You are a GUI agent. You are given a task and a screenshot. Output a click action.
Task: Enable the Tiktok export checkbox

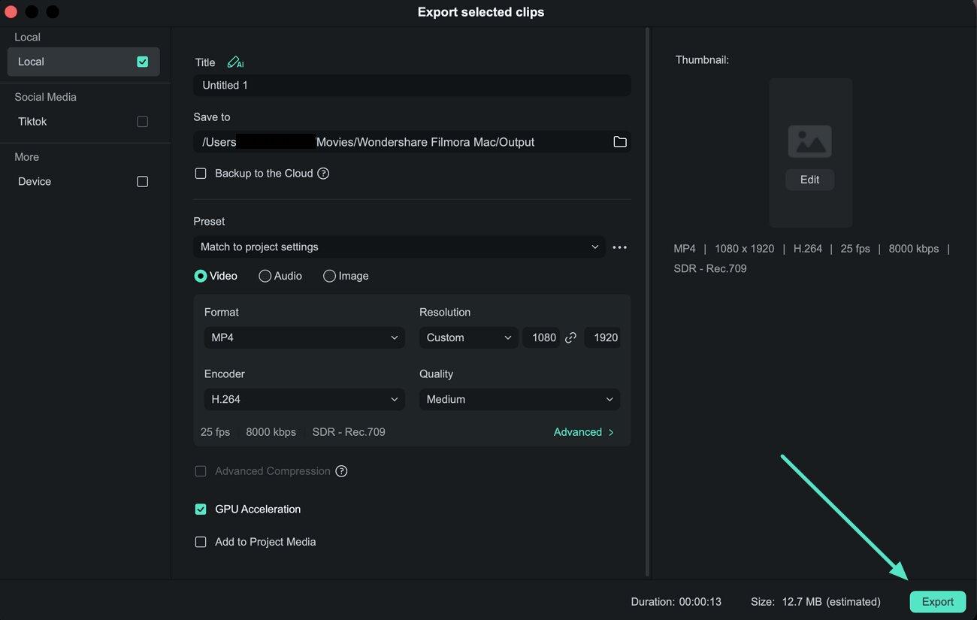tap(143, 122)
